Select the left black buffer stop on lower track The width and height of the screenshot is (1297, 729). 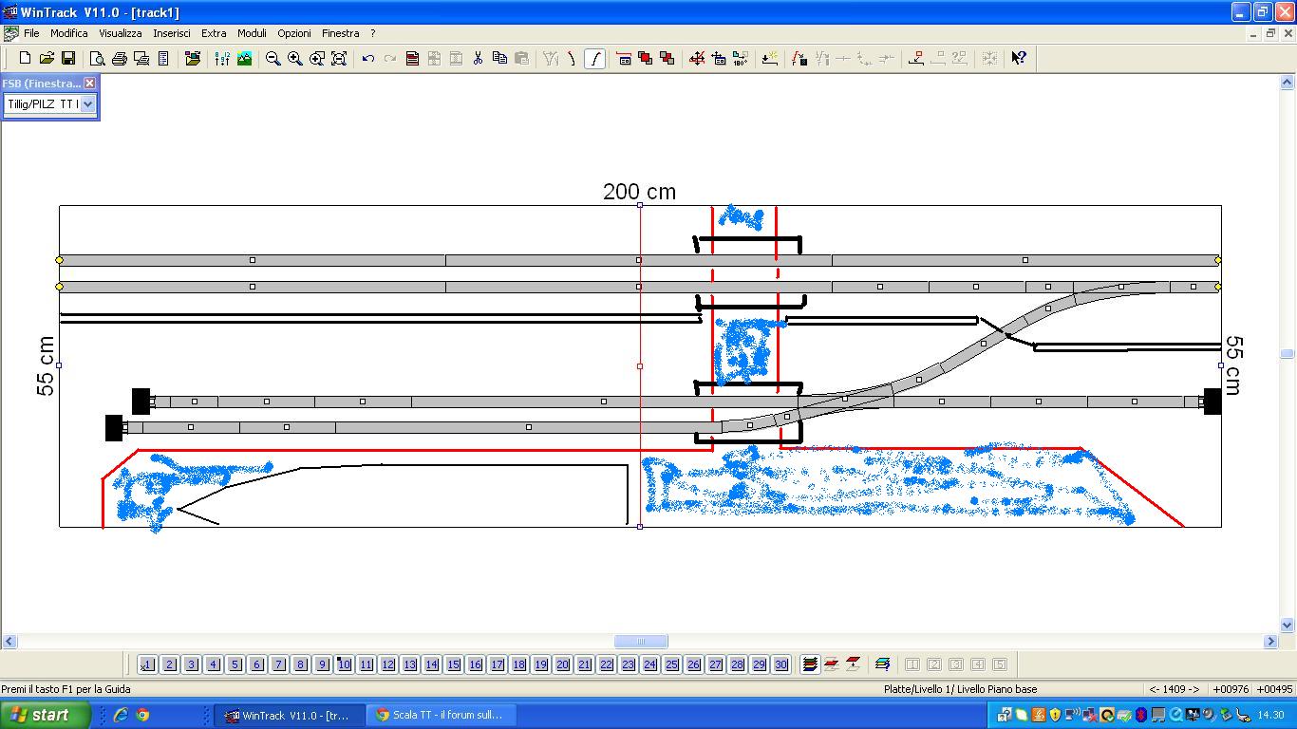[x=113, y=428]
